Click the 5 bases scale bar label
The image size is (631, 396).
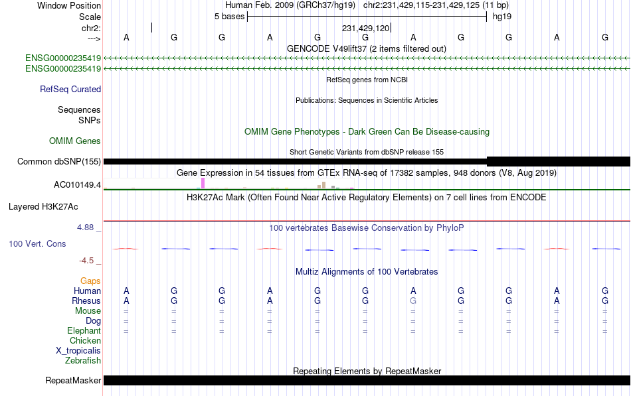point(229,17)
